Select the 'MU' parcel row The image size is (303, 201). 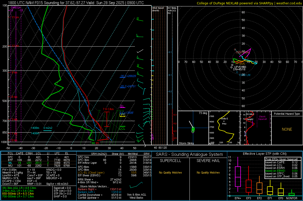(39, 166)
